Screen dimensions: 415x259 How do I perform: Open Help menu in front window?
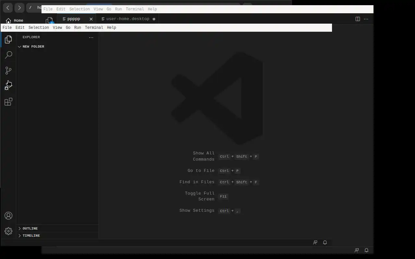coord(112,28)
